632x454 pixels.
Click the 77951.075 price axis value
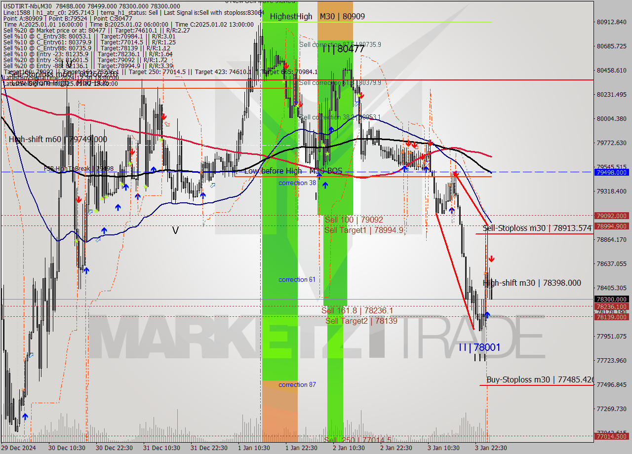(x=612, y=336)
